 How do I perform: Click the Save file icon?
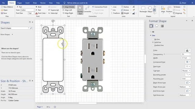coord(2,13)
